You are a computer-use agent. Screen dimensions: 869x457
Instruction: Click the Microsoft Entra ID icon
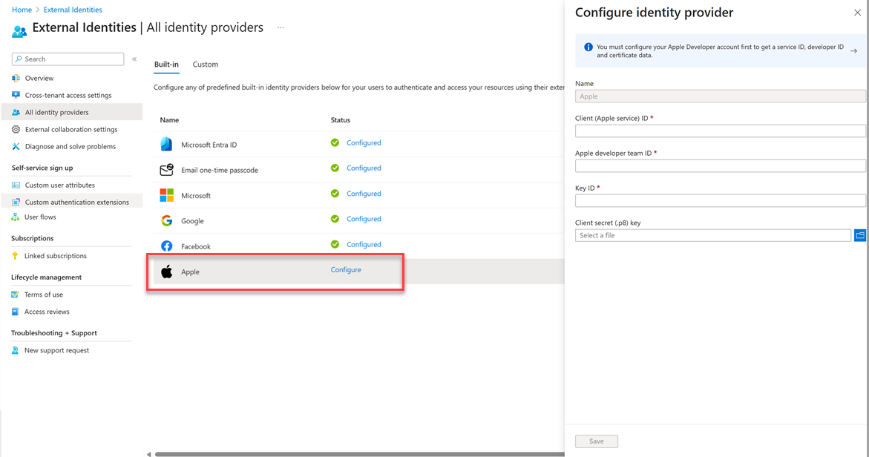click(166, 144)
